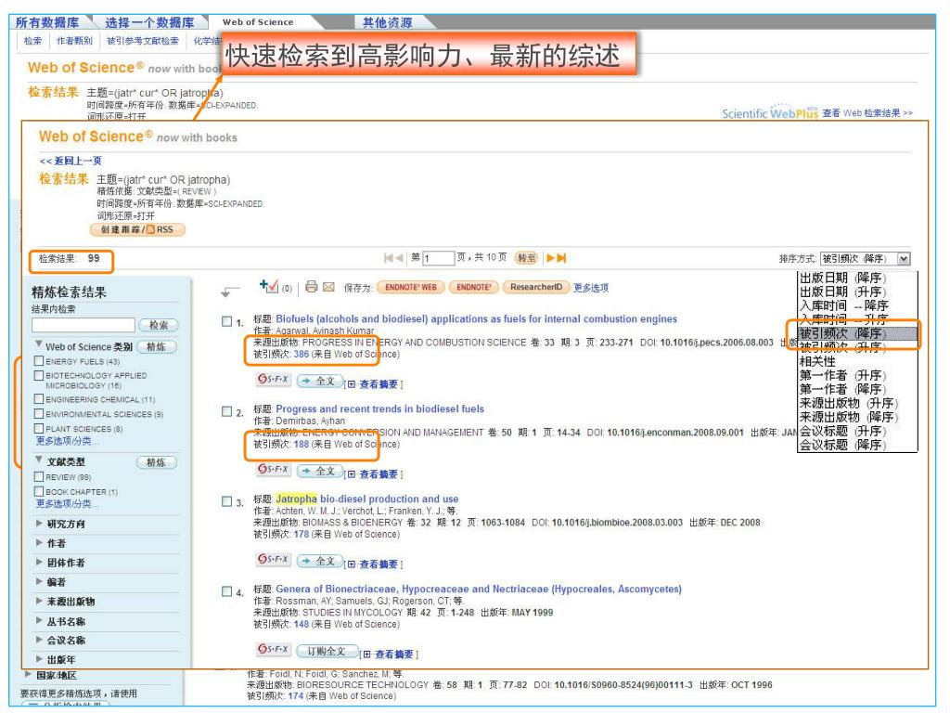Switch to 选择一个数据库 tab
950x713 pixels.
(149, 22)
